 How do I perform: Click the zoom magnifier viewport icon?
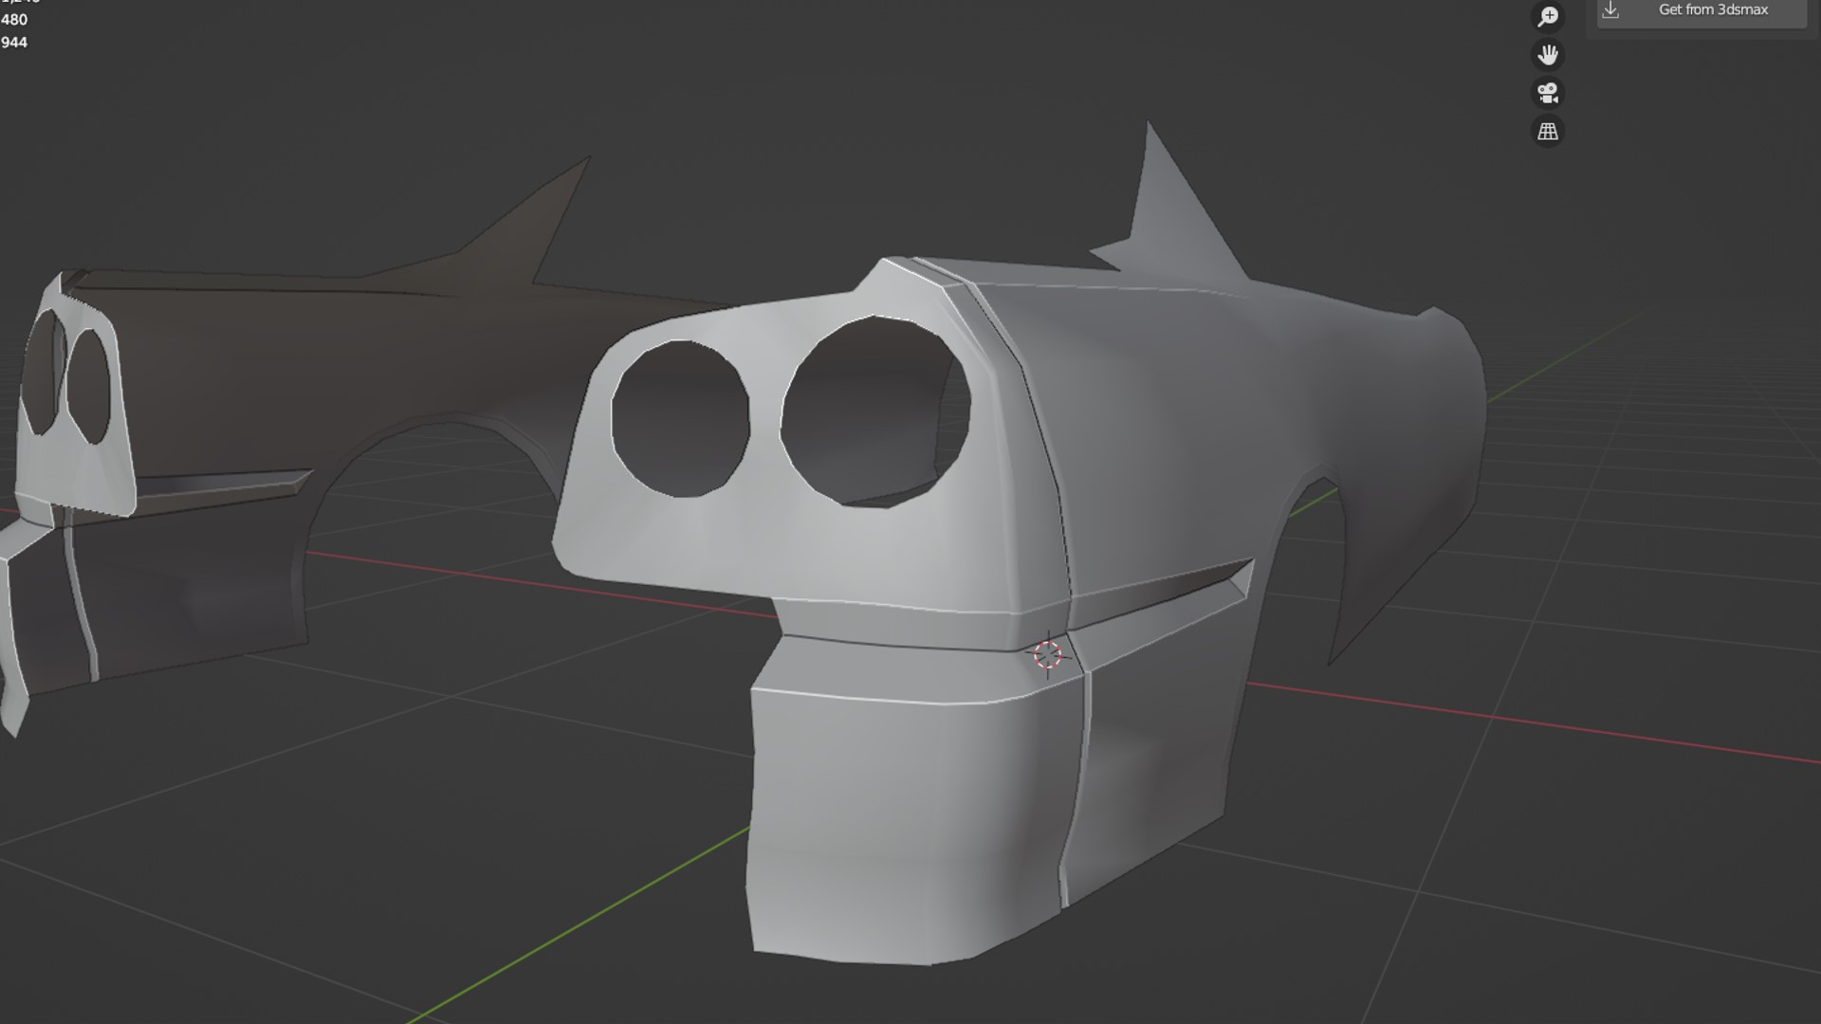click(1548, 16)
